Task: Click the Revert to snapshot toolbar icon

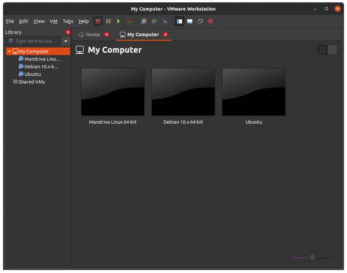Action: tap(154, 21)
